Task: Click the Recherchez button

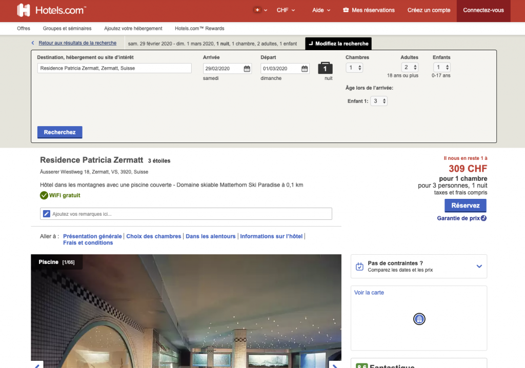Action: point(59,132)
